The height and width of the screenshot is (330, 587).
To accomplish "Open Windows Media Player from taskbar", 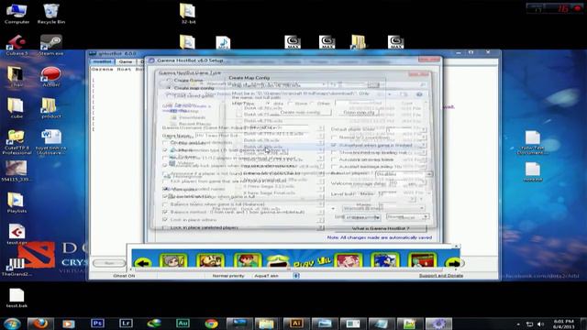I will click(x=69, y=324).
